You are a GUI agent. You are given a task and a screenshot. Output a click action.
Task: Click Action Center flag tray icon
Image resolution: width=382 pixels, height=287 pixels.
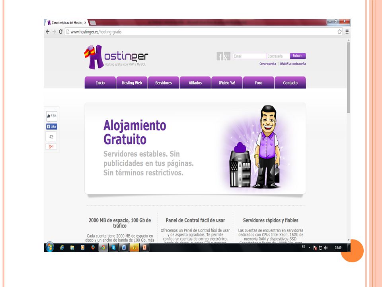point(315,248)
